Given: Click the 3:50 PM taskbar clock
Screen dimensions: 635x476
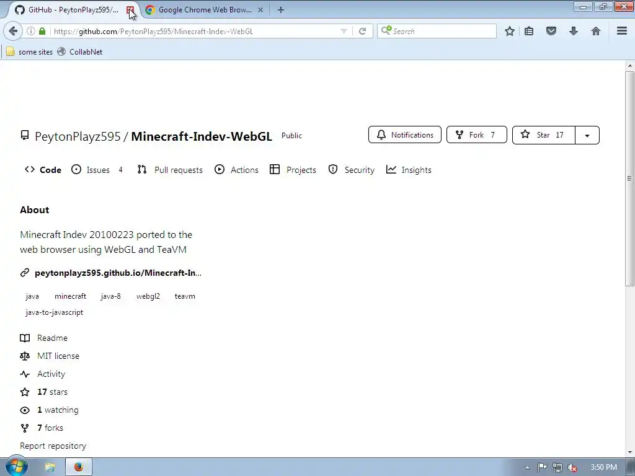Looking at the screenshot, I should [x=603, y=467].
